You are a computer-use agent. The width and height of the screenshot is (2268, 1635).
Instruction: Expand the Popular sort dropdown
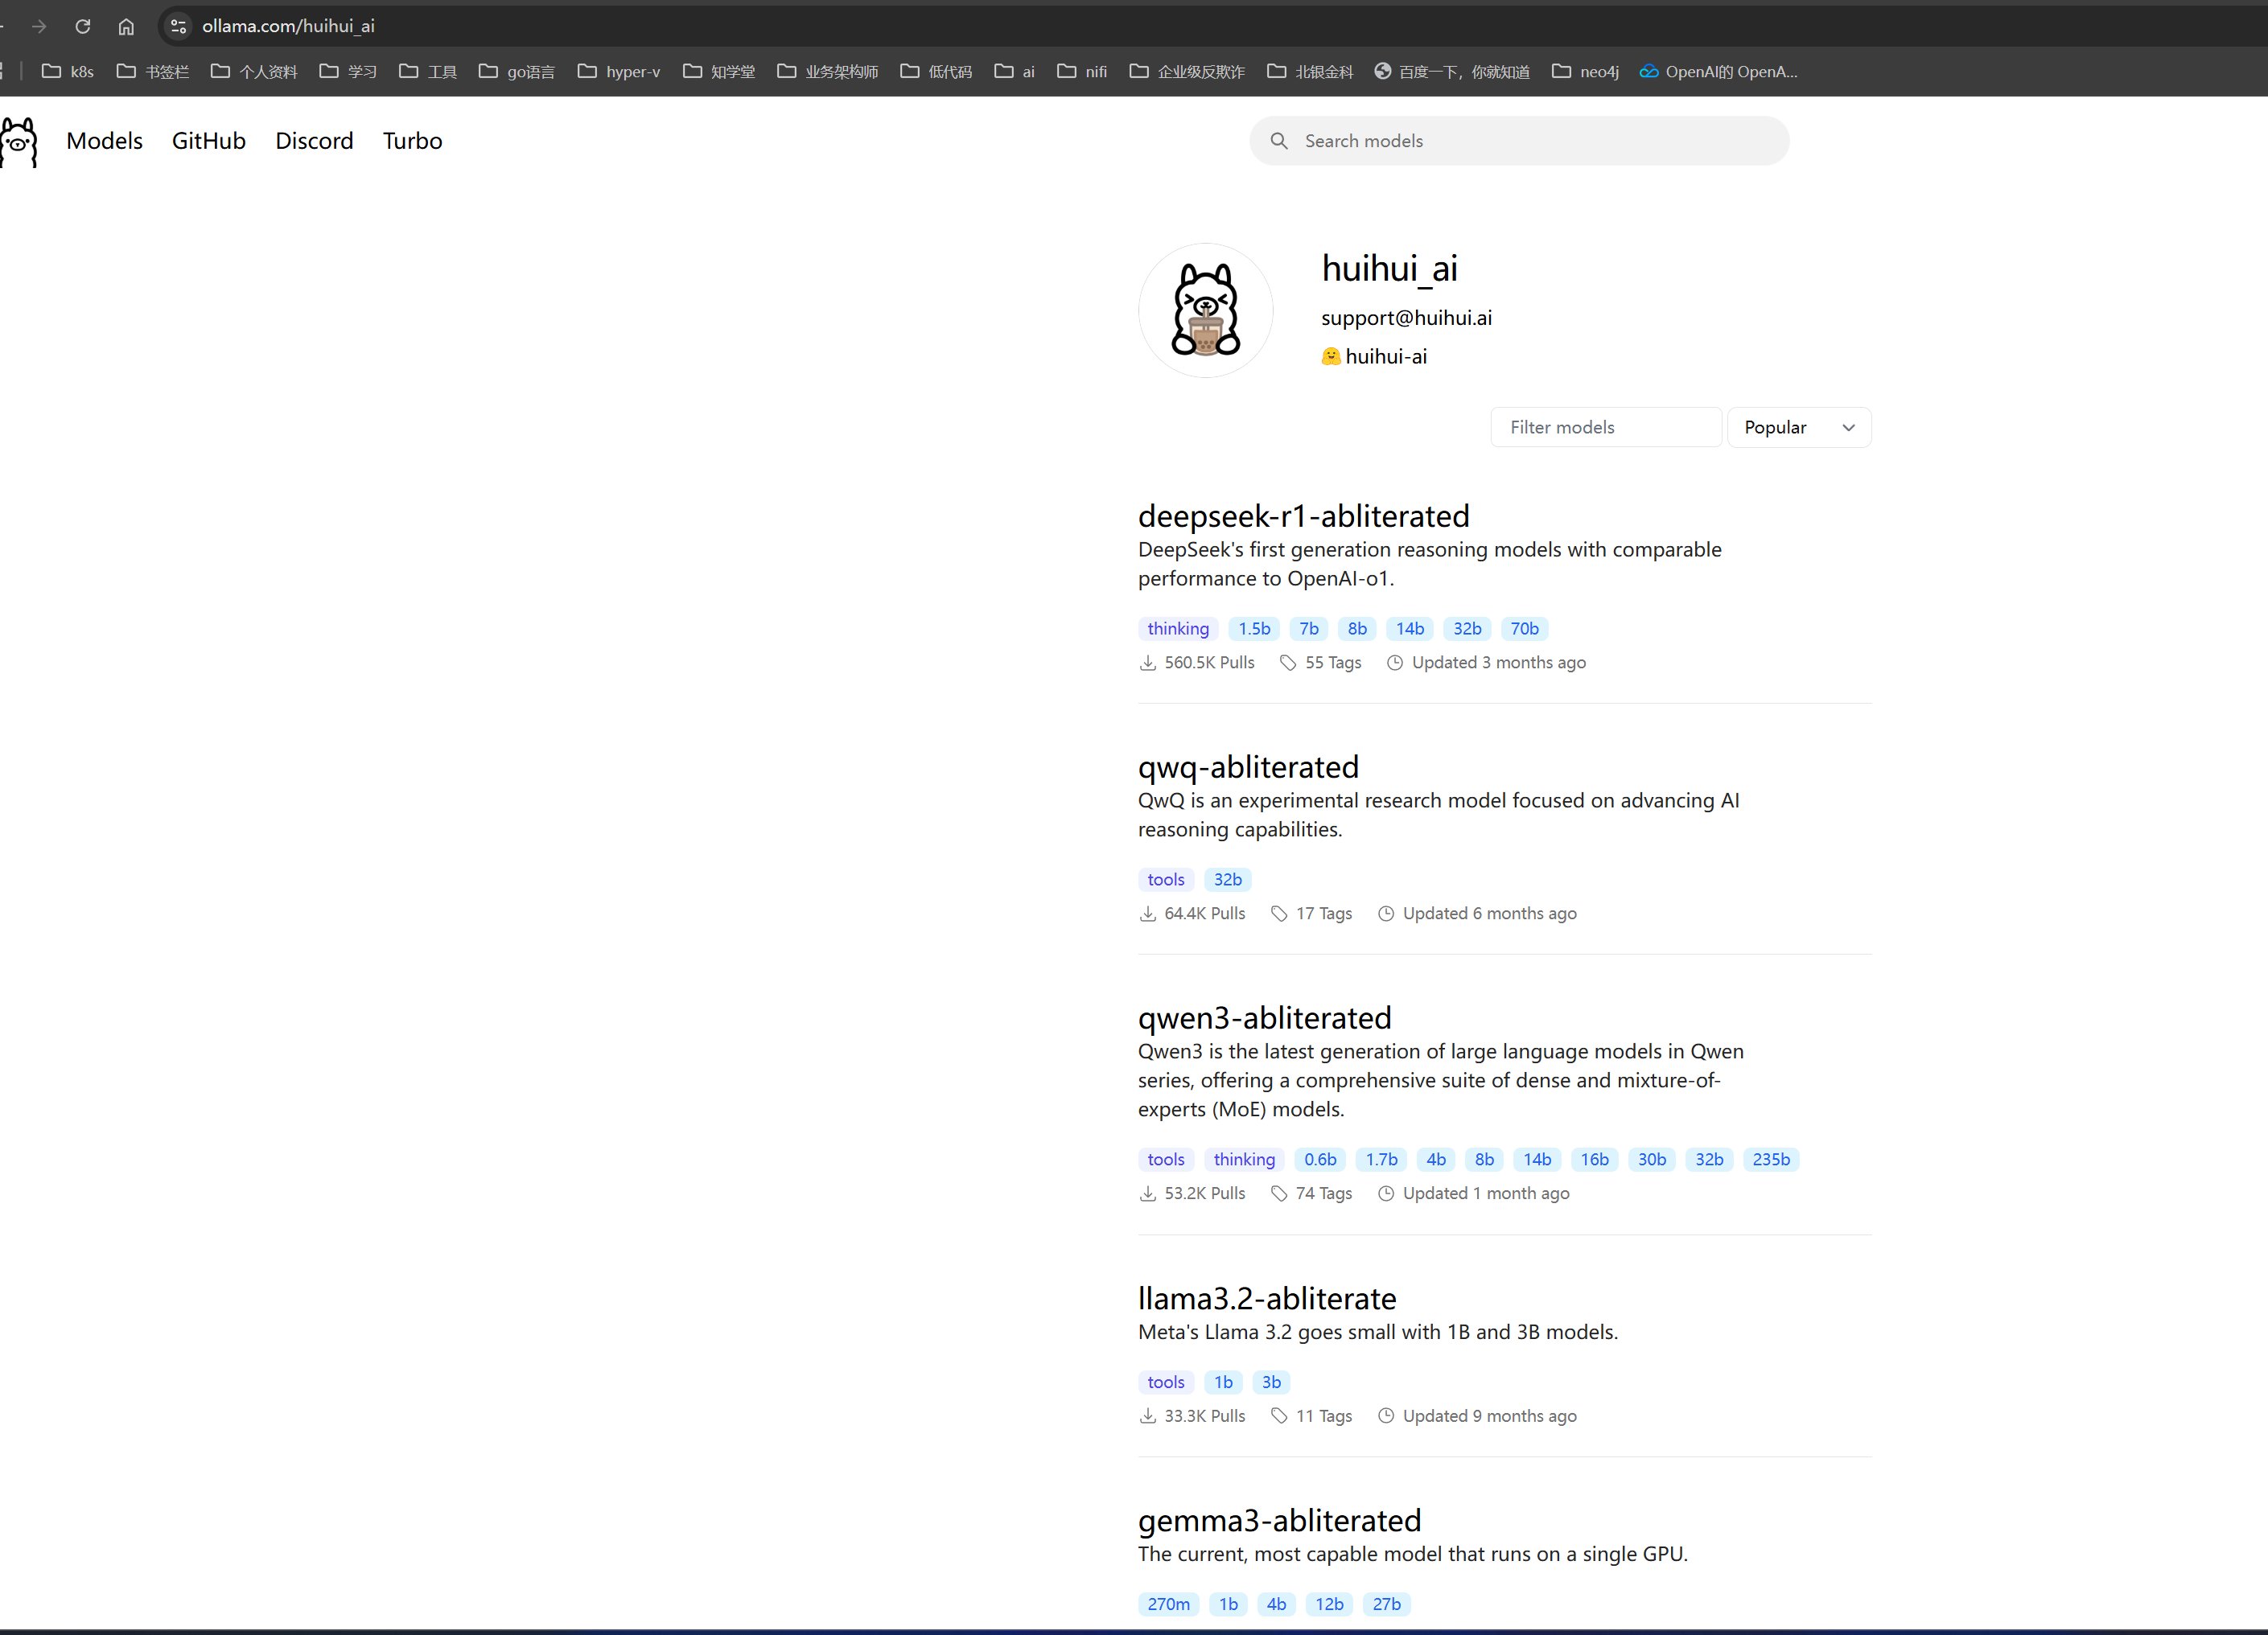(1798, 428)
